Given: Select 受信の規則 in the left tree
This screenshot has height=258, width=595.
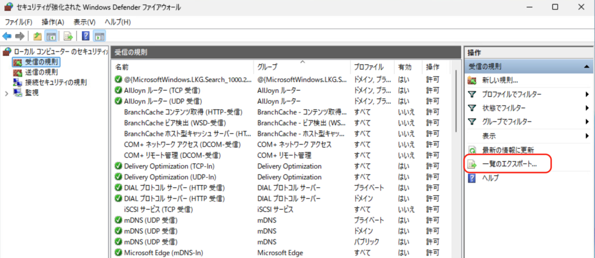Looking at the screenshot, I should (x=42, y=63).
